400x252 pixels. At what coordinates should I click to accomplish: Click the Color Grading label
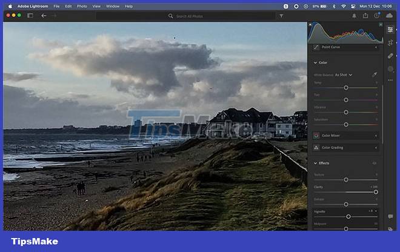332,148
